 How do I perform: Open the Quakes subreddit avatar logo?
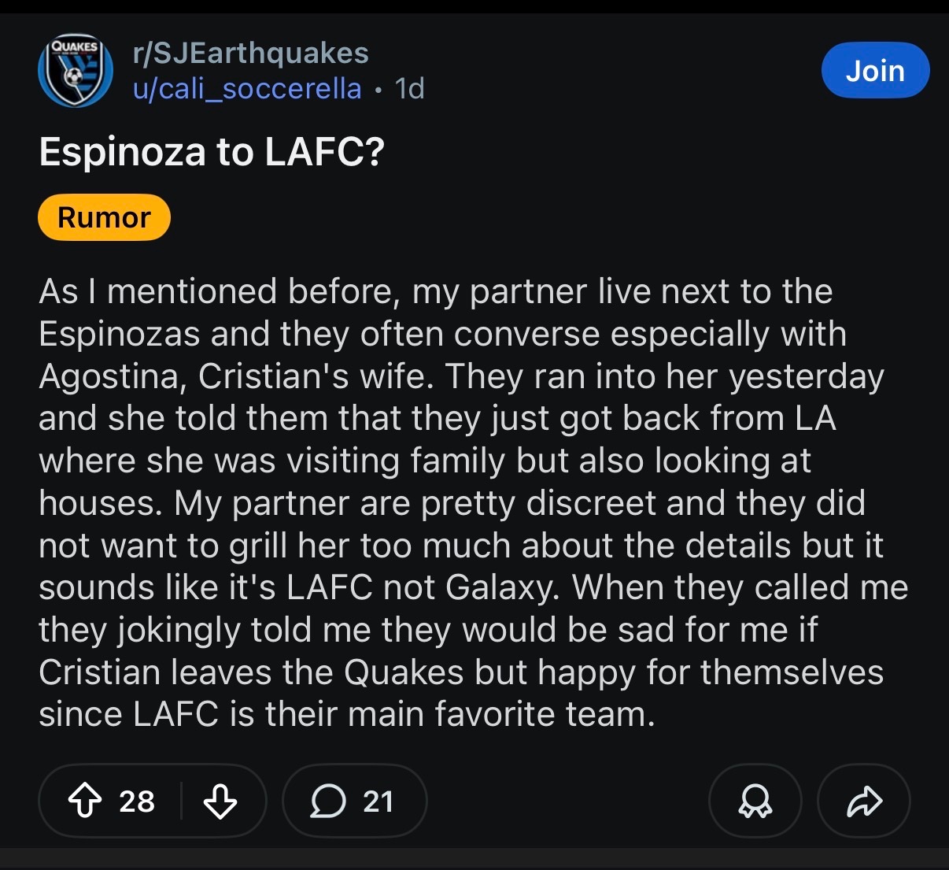[x=76, y=71]
